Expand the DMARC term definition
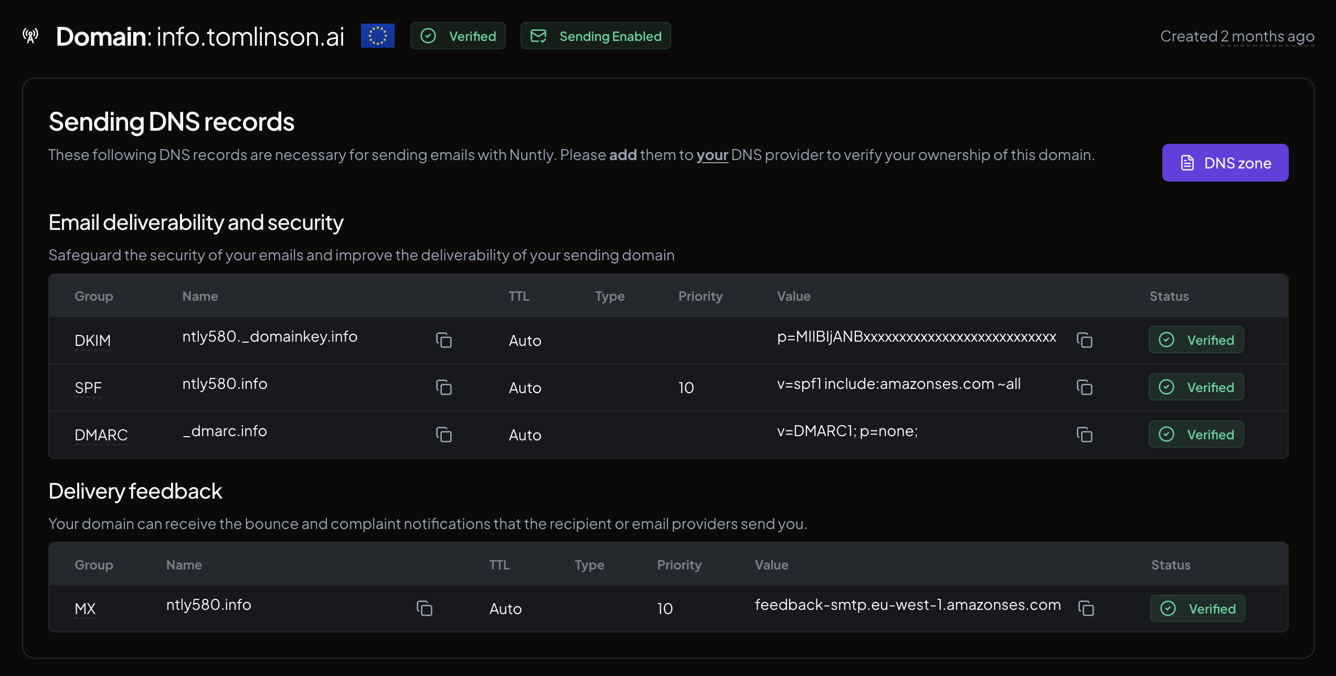The width and height of the screenshot is (1336, 676). point(101,435)
